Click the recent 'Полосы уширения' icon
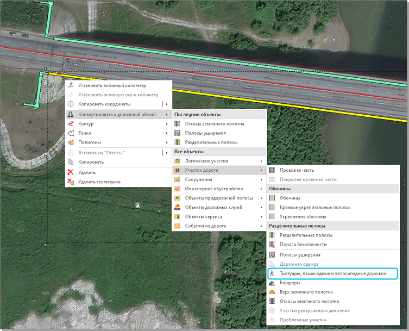 click(x=178, y=133)
